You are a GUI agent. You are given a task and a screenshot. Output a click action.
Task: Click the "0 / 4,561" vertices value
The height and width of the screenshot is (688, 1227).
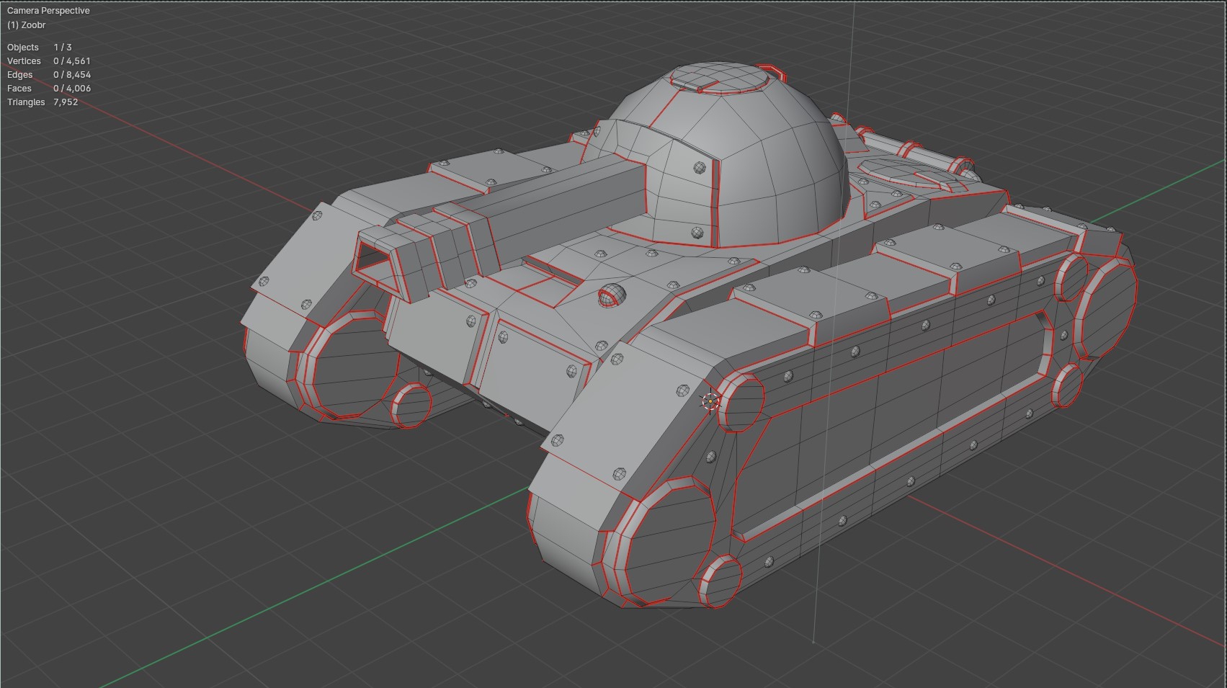(x=72, y=61)
